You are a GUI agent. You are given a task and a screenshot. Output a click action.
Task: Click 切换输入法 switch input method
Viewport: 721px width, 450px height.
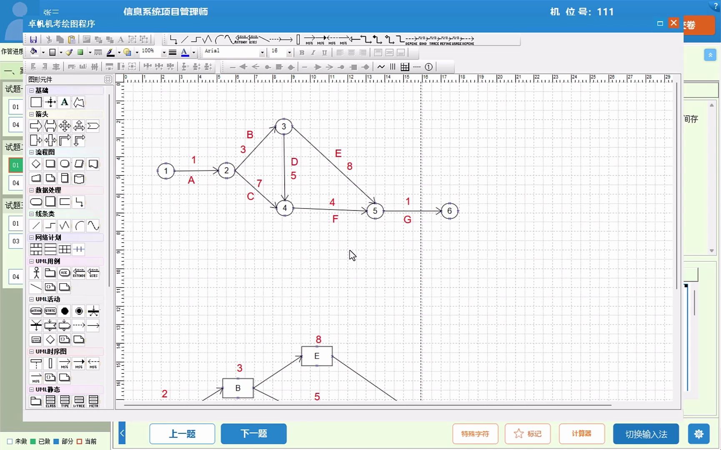646,434
